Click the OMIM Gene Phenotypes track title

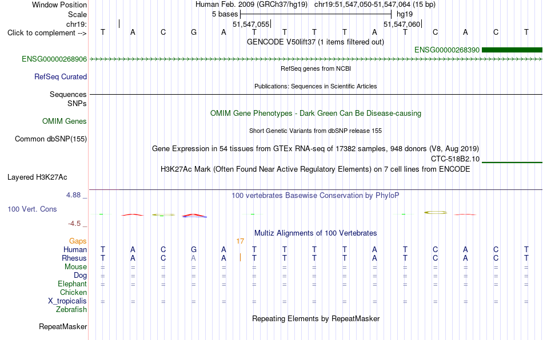(x=316, y=114)
